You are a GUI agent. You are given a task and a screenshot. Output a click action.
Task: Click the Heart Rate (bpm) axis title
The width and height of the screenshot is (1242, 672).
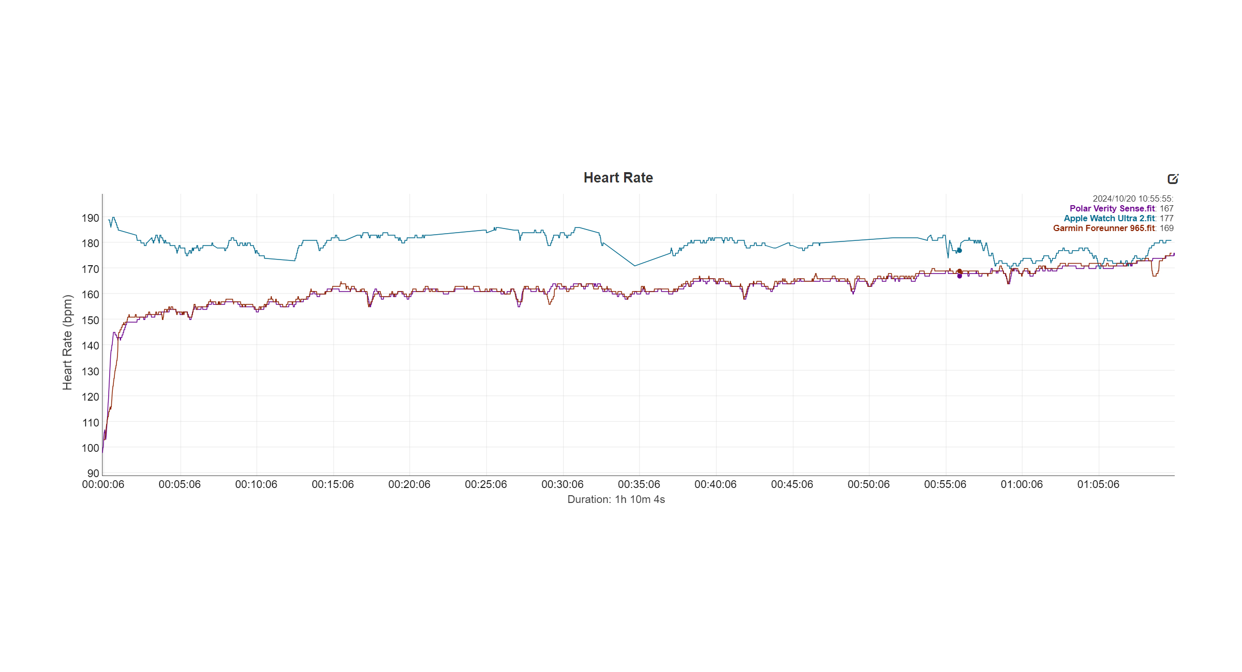pos(67,342)
